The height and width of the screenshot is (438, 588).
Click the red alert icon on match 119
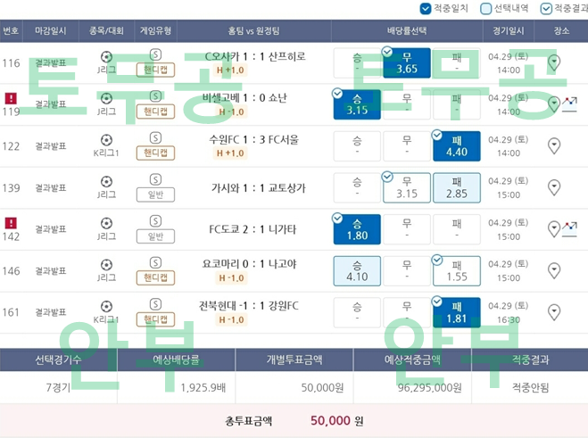click(11, 98)
